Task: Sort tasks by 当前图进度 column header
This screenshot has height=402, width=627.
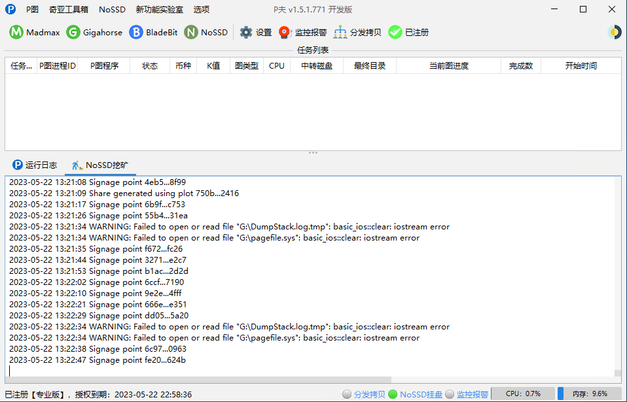Action: tap(448, 65)
